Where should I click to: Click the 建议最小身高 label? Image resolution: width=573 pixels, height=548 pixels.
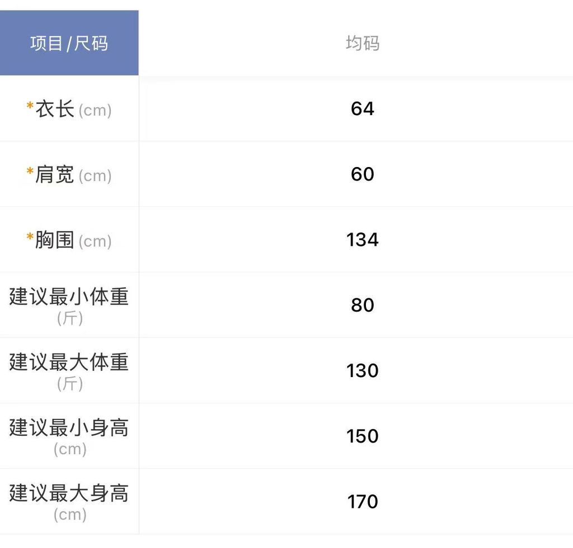point(69,428)
